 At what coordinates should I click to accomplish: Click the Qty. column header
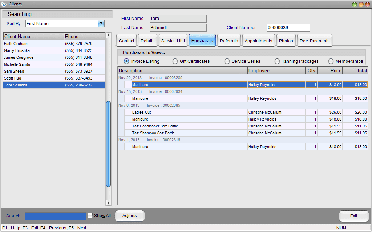click(311, 70)
